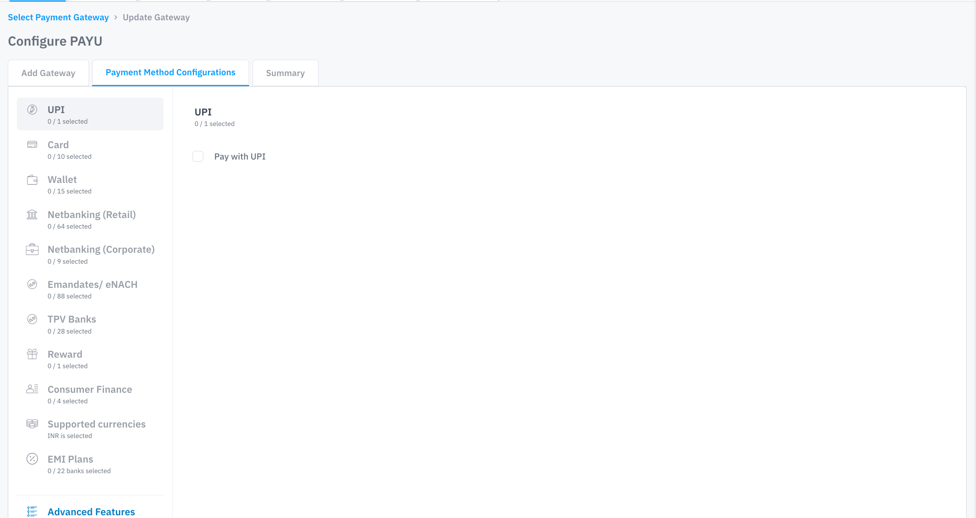This screenshot has width=976, height=518.
Task: Select TPV Banks payment category
Action: coord(72,325)
